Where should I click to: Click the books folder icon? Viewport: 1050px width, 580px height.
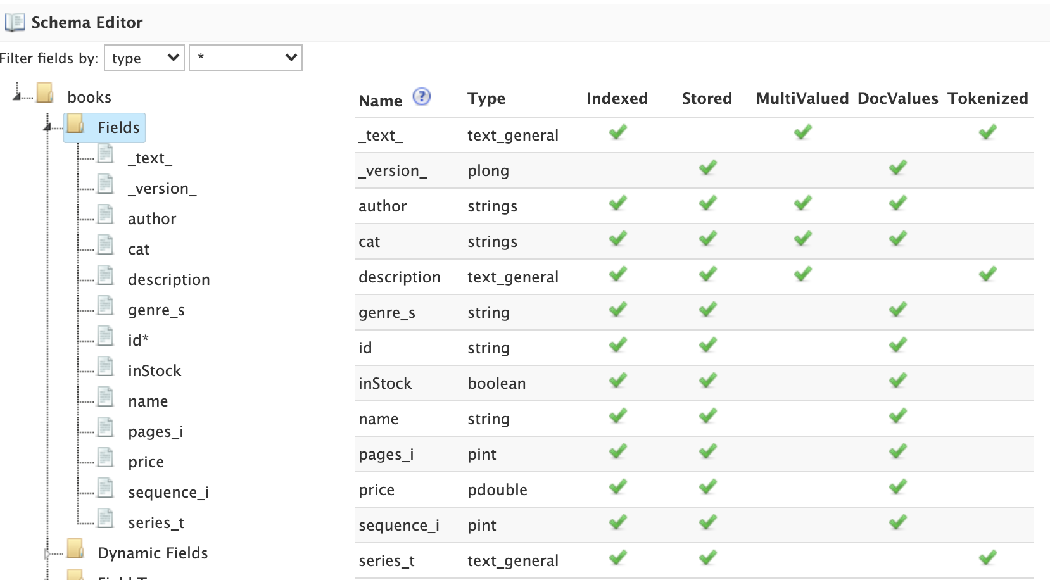tap(45, 94)
